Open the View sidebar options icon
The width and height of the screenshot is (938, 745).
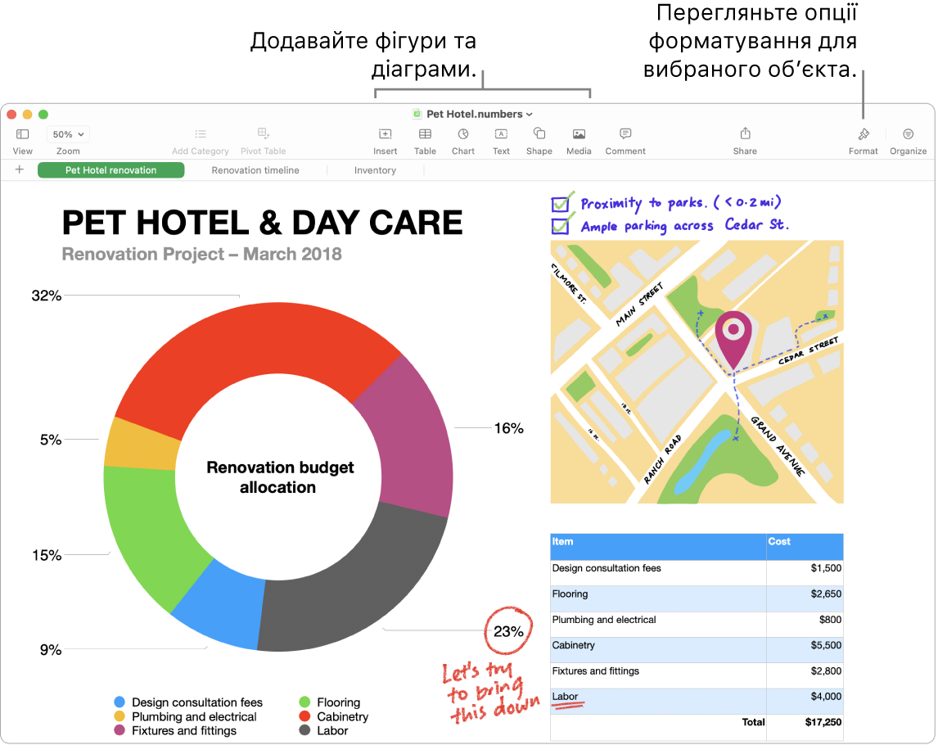(x=23, y=134)
